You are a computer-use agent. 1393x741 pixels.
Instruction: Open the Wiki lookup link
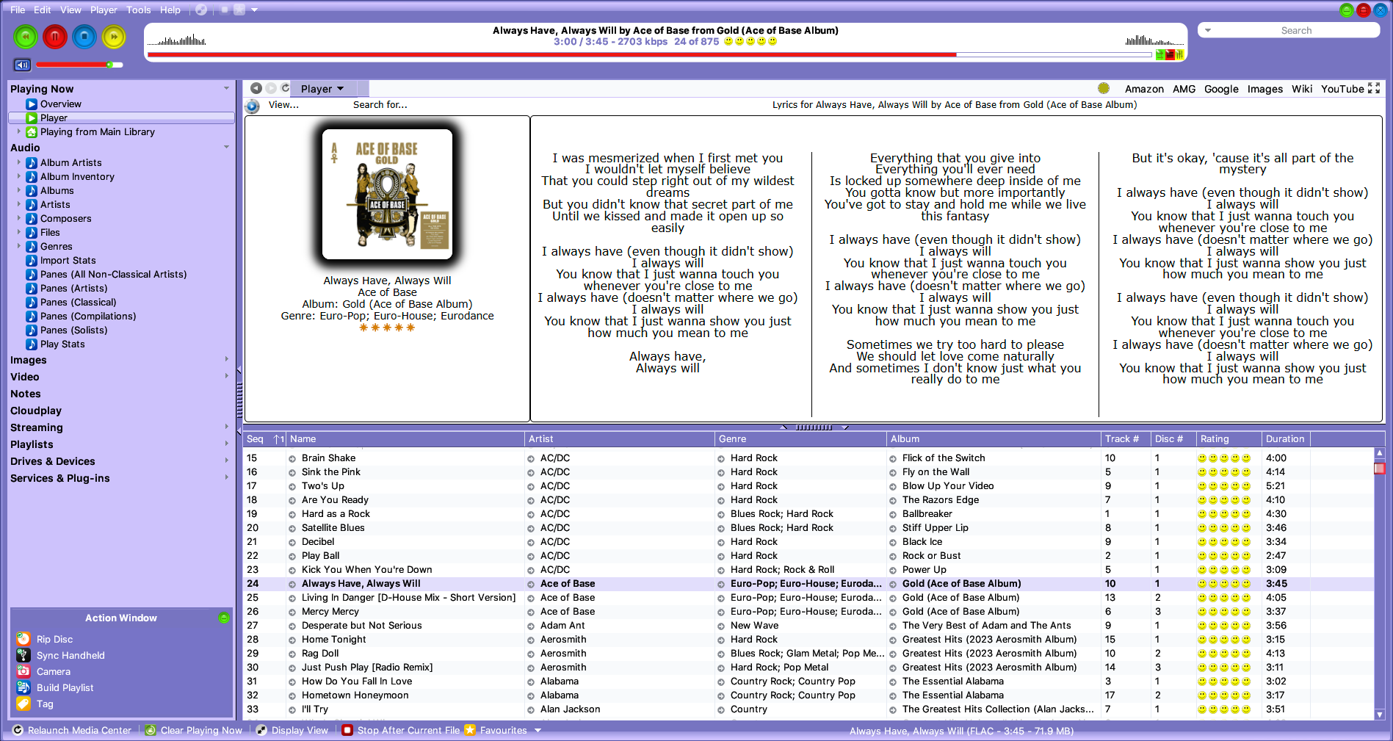[x=1302, y=89]
